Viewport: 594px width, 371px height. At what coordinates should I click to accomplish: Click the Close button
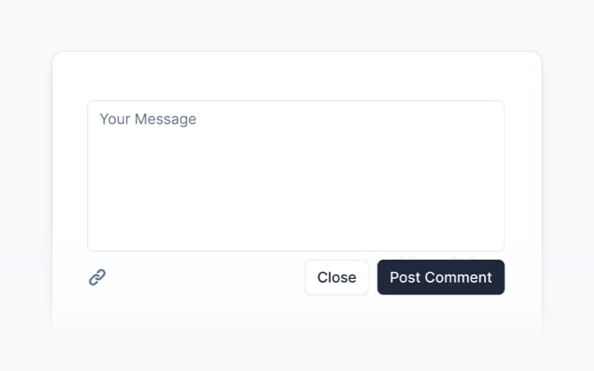click(x=336, y=278)
